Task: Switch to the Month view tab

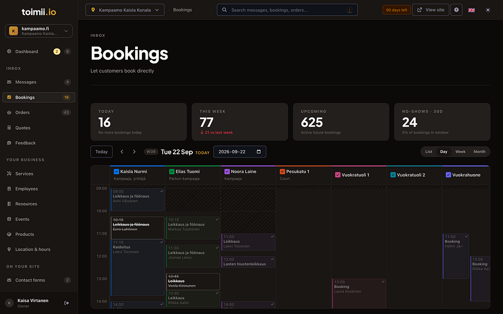Action: [x=479, y=152]
